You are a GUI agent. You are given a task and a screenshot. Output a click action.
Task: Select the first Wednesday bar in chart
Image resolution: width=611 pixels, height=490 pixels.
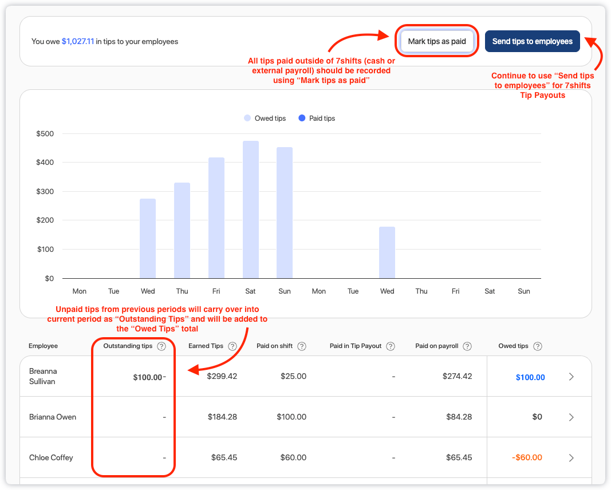coord(148,238)
